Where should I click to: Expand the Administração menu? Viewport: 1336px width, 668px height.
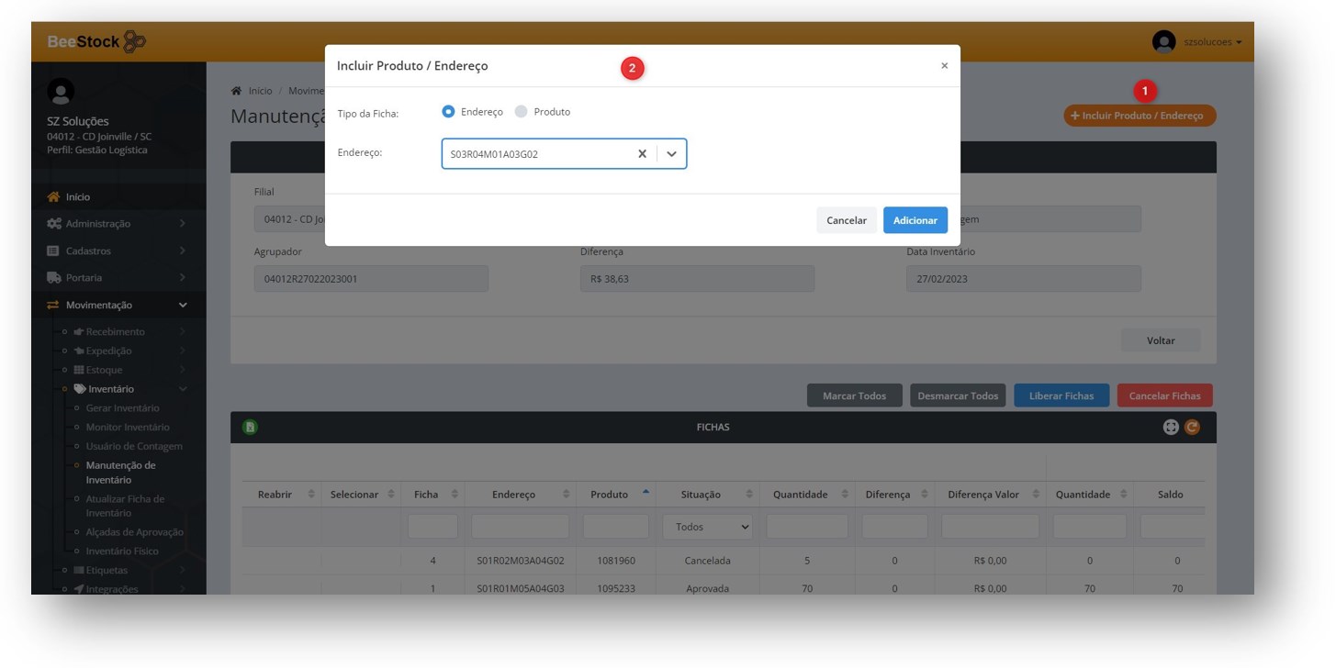[x=98, y=224]
